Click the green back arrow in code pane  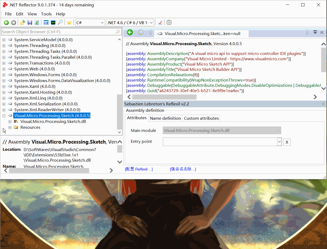click(130, 32)
